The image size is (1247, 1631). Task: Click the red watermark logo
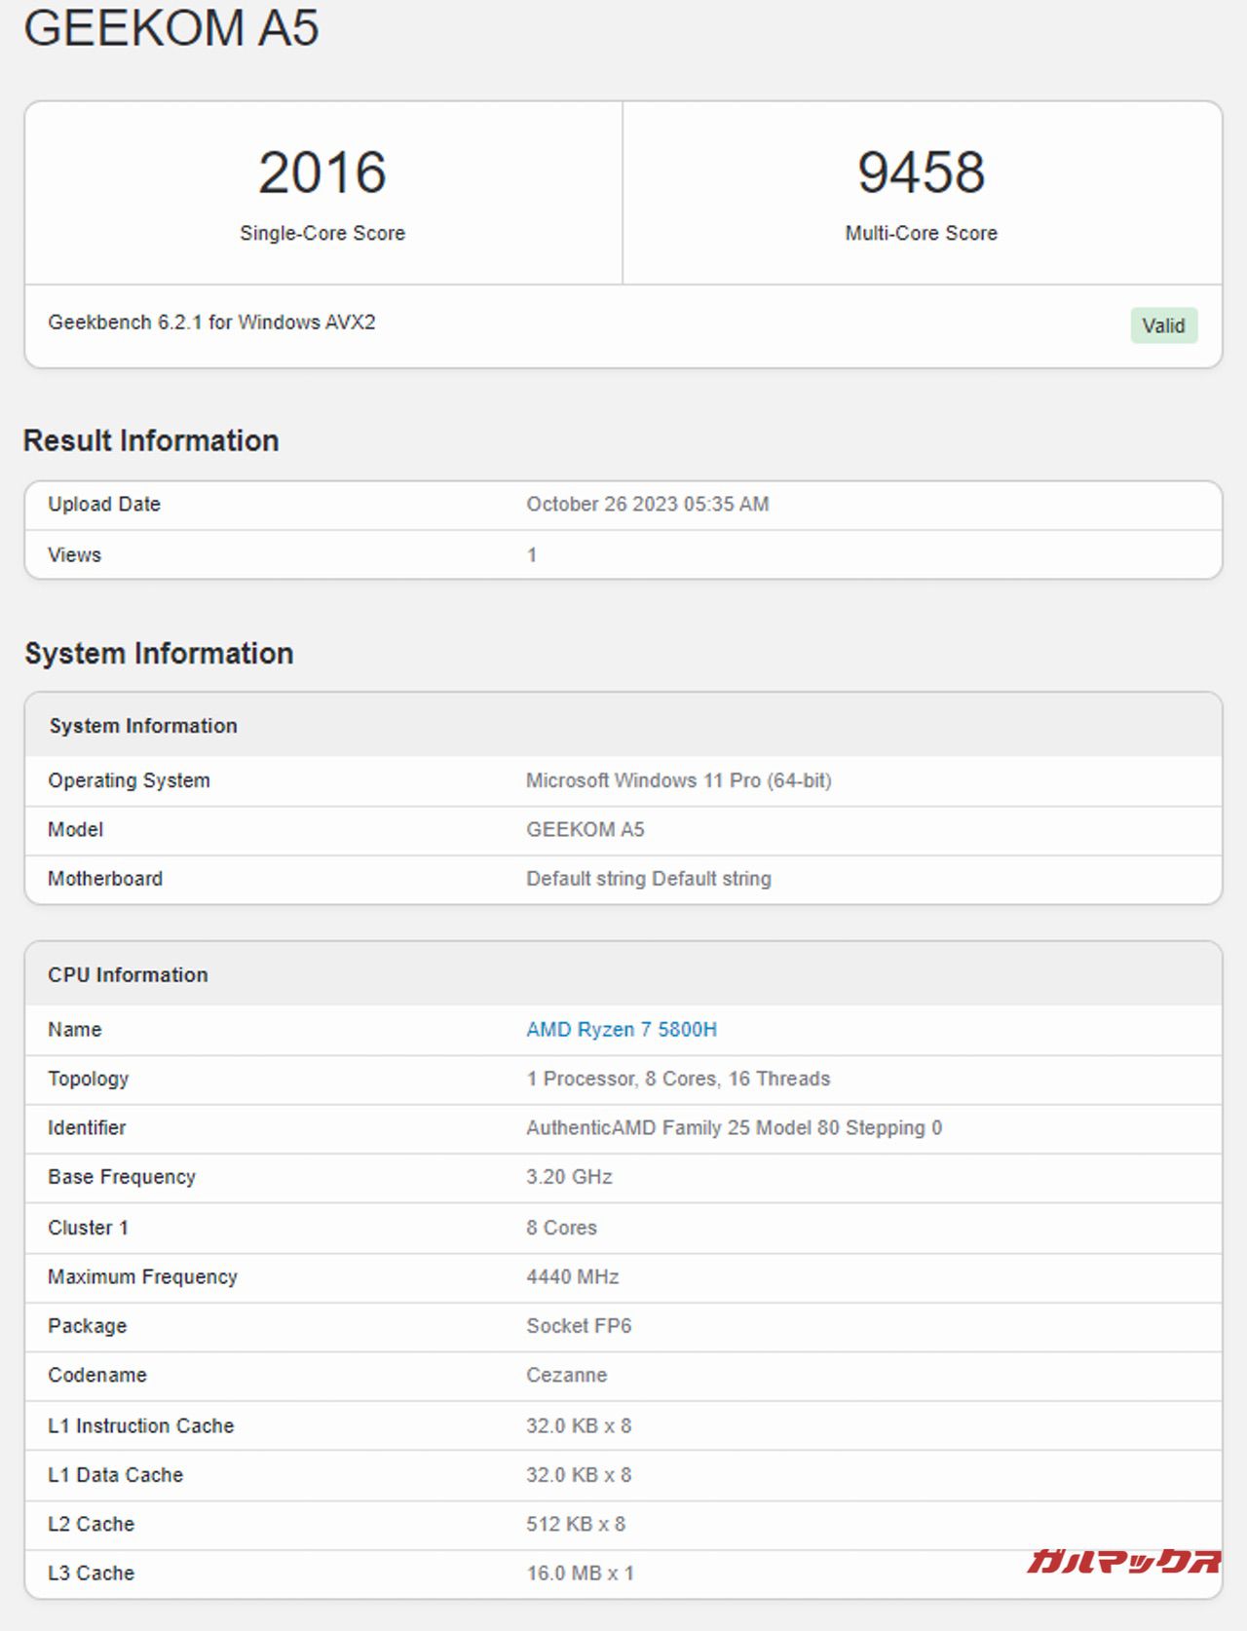1122,1561
